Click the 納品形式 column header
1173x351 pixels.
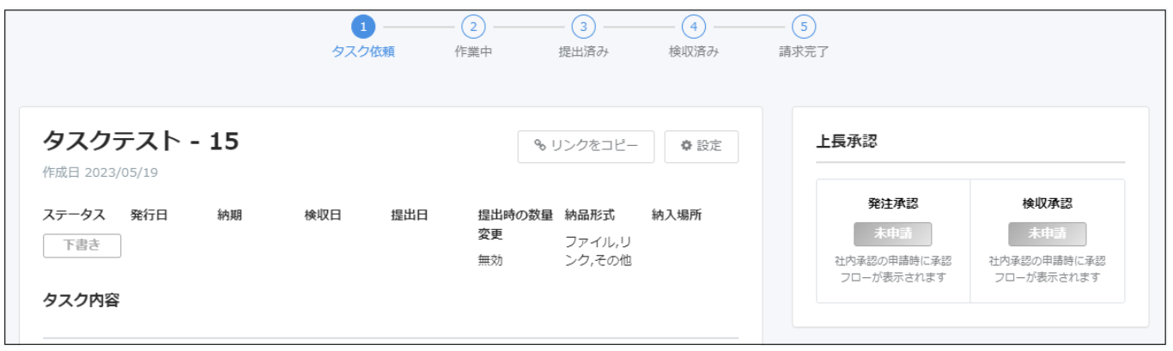(590, 215)
